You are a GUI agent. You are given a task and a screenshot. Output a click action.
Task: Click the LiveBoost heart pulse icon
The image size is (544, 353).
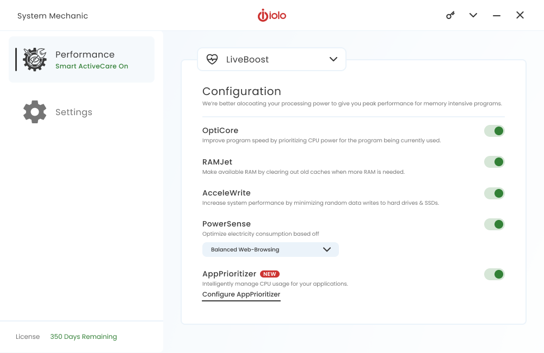(212, 59)
